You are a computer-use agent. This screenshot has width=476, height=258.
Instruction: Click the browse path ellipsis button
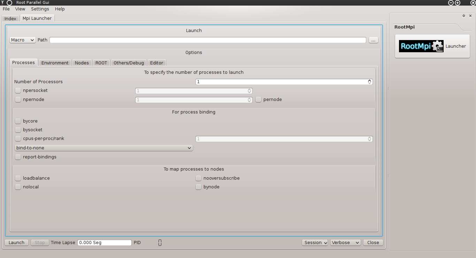373,40
